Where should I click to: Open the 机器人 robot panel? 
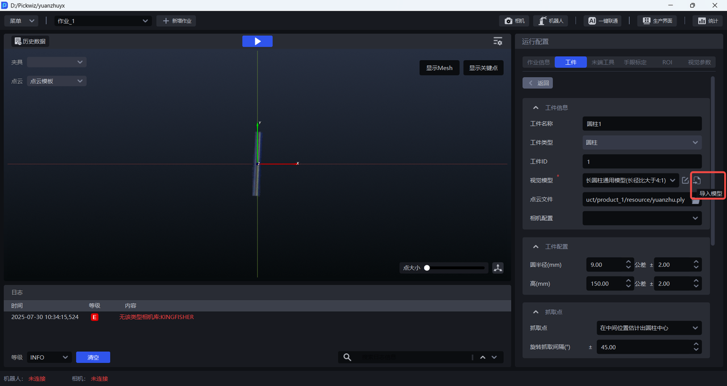coord(551,21)
